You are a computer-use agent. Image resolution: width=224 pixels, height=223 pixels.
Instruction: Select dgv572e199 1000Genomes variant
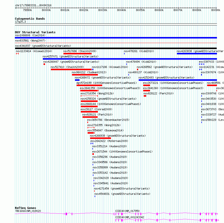tap(106, 83)
